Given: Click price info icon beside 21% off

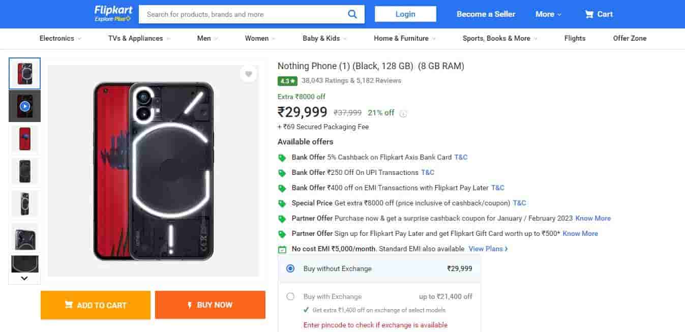Looking at the screenshot, I should (403, 113).
